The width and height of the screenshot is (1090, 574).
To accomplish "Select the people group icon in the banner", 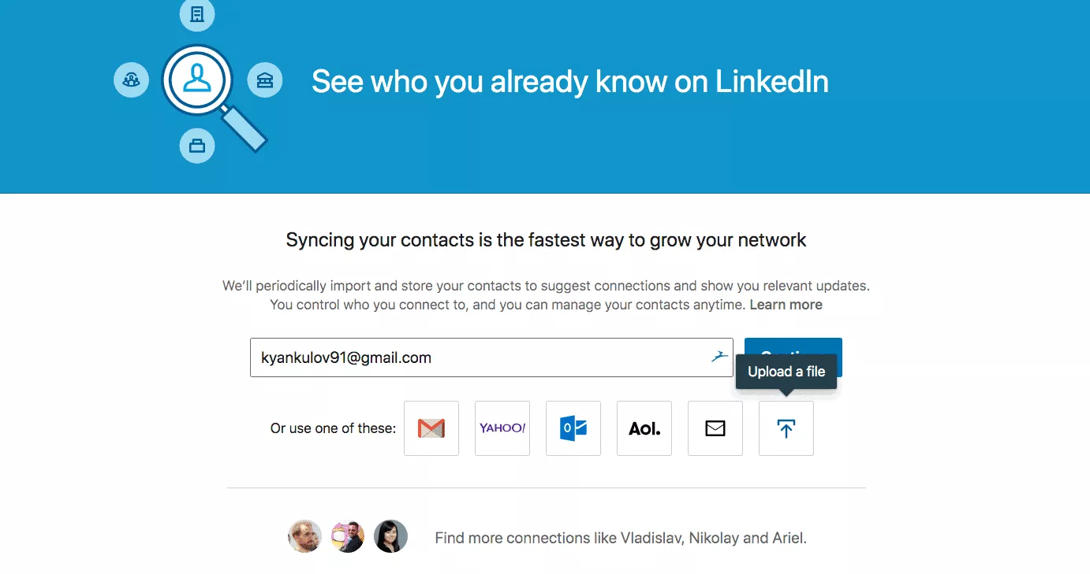I will [x=131, y=80].
